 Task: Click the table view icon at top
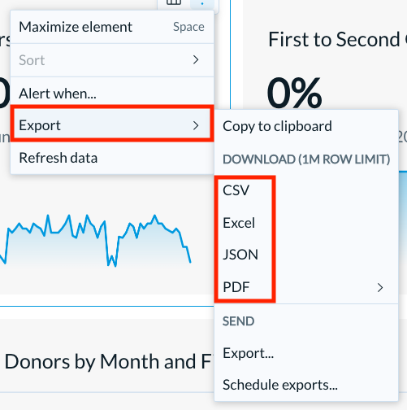pos(174,2)
